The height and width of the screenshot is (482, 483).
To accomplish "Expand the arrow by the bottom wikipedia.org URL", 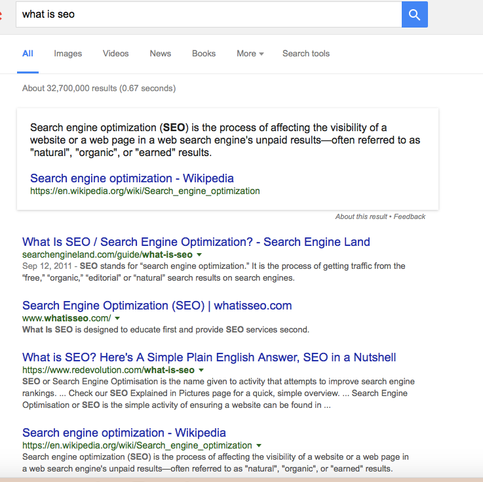I will pos(259,446).
